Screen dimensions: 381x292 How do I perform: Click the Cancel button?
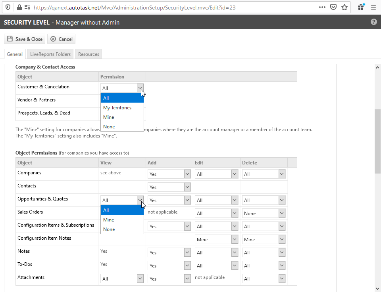pos(61,39)
